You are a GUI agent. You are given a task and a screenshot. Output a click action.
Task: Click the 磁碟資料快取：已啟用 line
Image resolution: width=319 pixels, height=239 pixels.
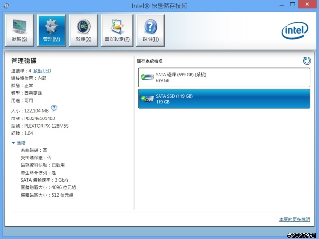[x=43, y=165]
